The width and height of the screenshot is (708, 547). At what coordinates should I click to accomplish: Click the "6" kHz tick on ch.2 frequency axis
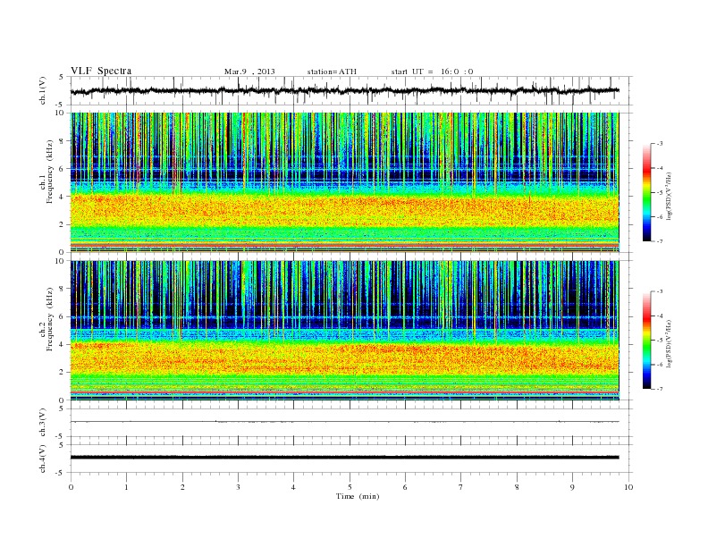click(x=62, y=316)
